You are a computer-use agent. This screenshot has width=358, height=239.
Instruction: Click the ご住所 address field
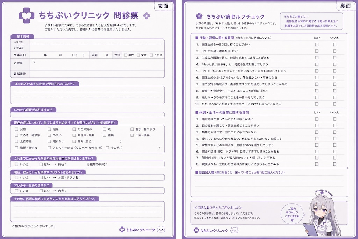97,65
